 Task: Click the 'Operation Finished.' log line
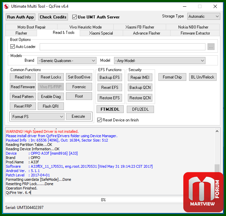pyautogui.click(x=22, y=188)
